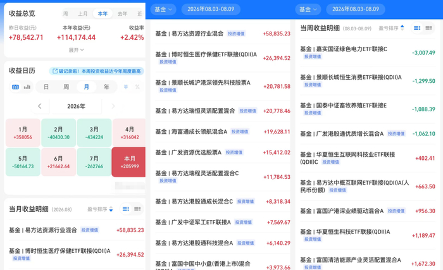
Task: Select the 1月 +358056 calendar cell
Action: pos(23,133)
